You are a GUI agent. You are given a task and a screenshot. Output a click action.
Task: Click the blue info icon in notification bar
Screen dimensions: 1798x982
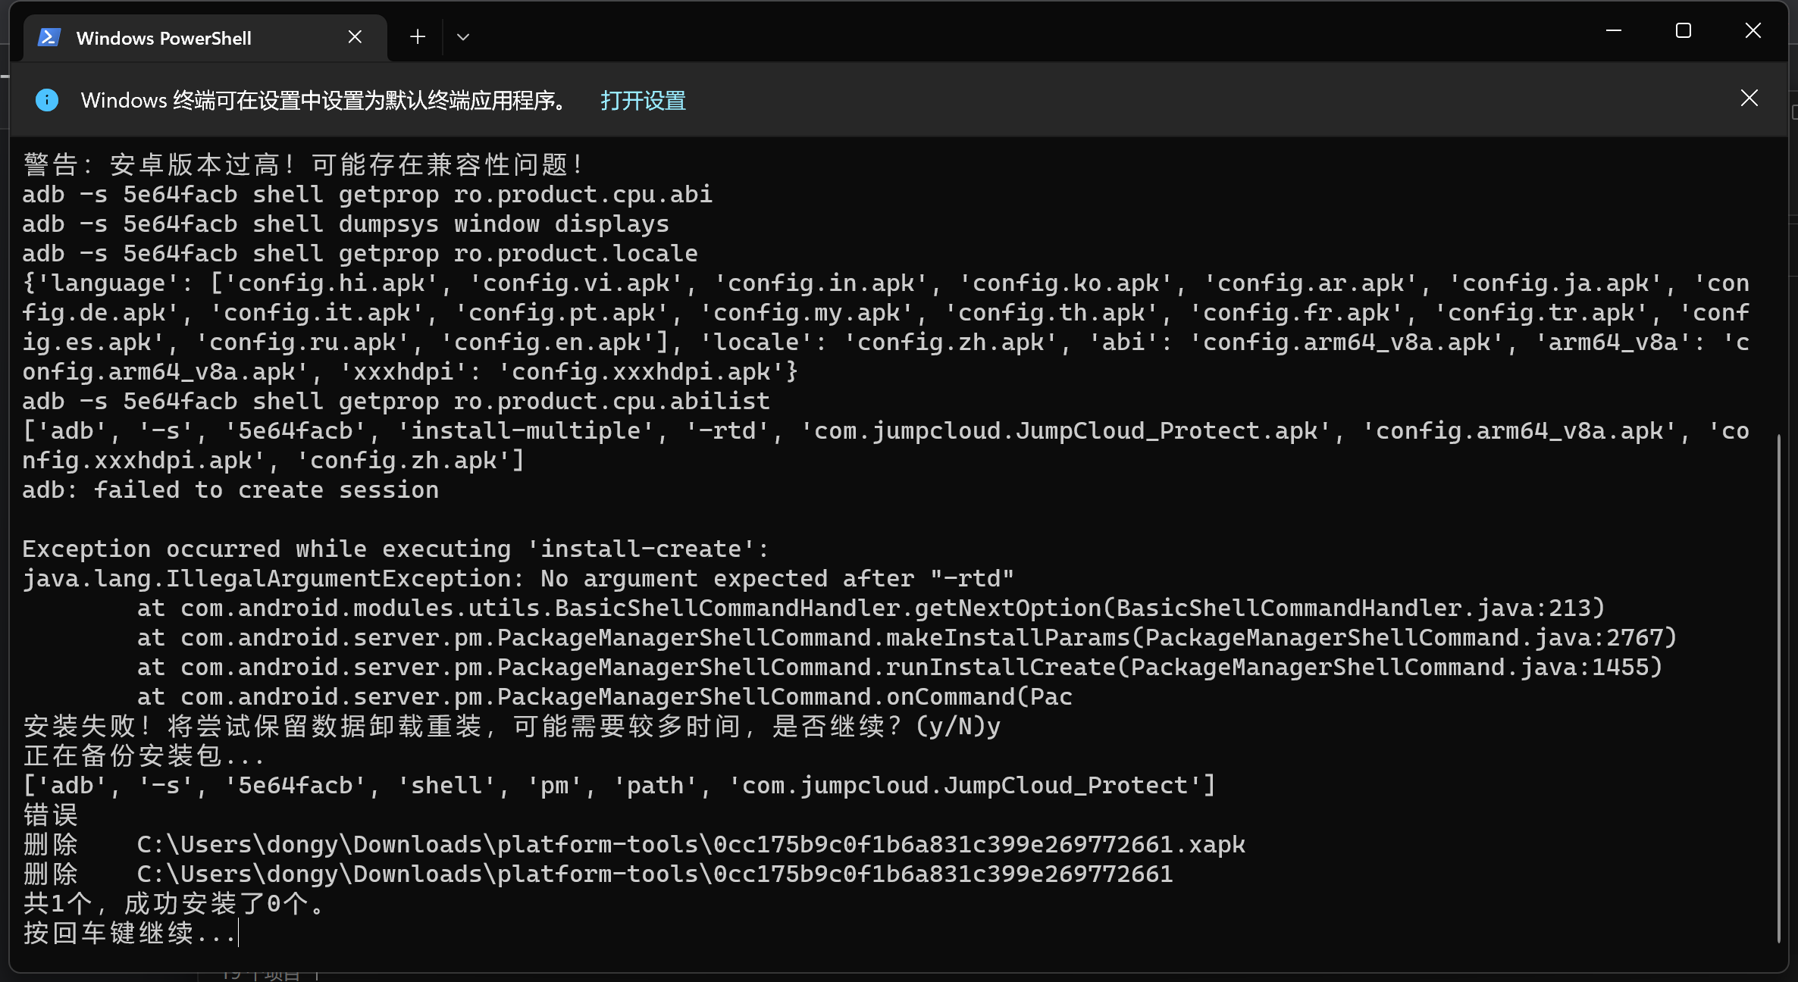click(x=47, y=100)
